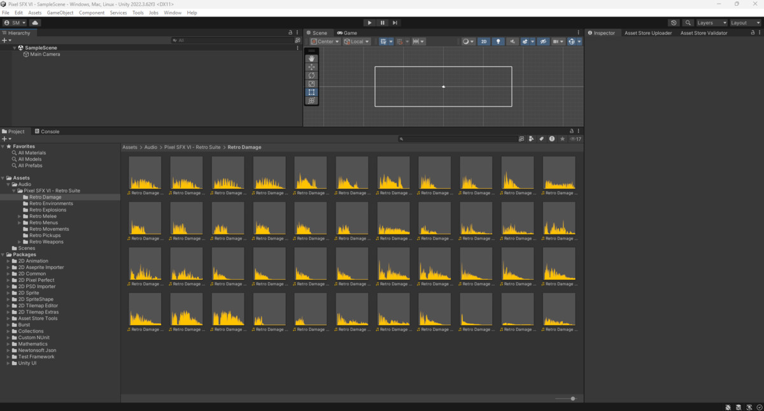
Task: Select the Rotate tool in Scene view
Action: [x=311, y=75]
